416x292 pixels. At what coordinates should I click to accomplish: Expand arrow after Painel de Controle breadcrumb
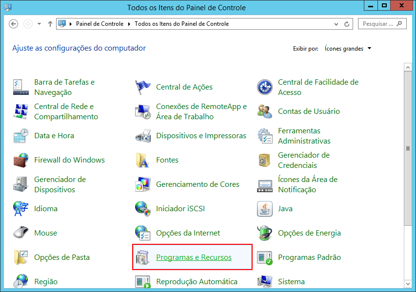129,24
